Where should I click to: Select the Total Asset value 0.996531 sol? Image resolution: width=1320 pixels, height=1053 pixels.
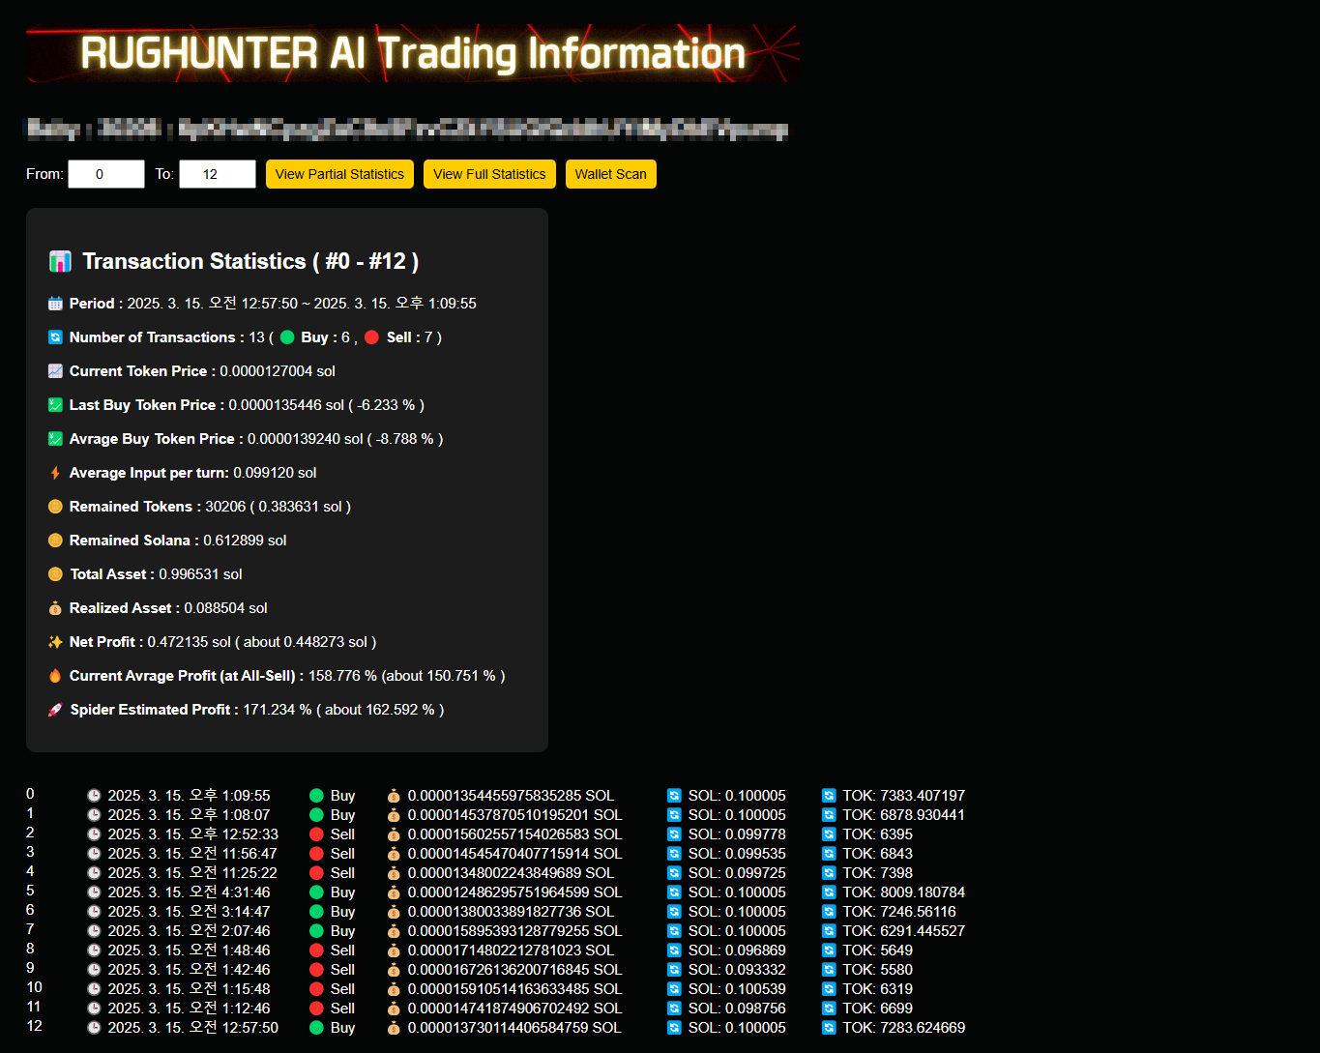pos(200,574)
